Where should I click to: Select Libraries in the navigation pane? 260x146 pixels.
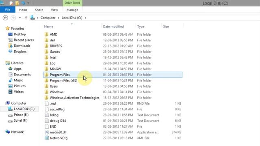click(17, 63)
